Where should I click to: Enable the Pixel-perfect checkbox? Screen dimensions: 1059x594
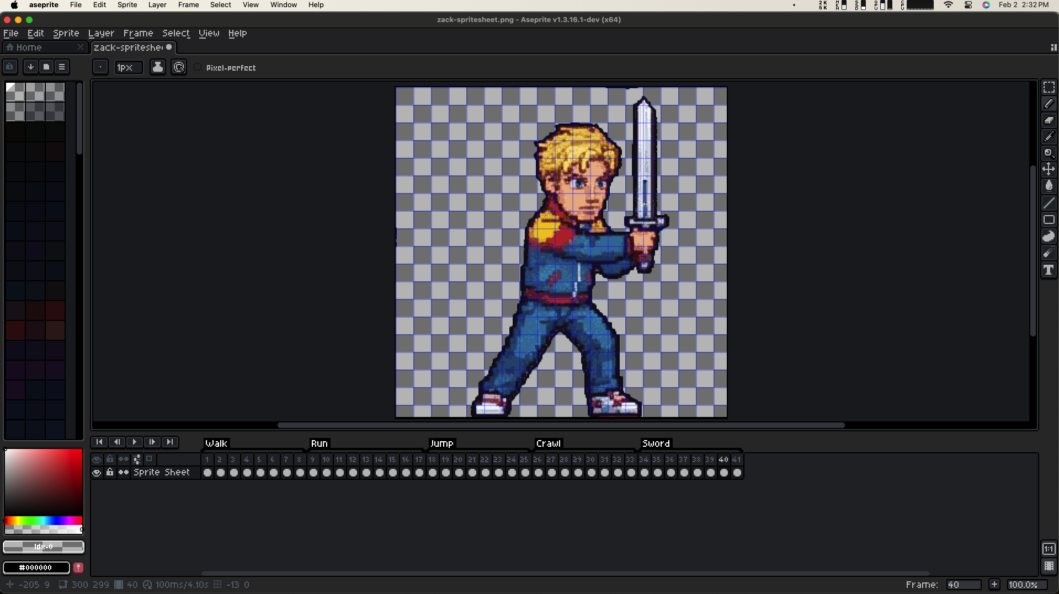click(x=198, y=67)
